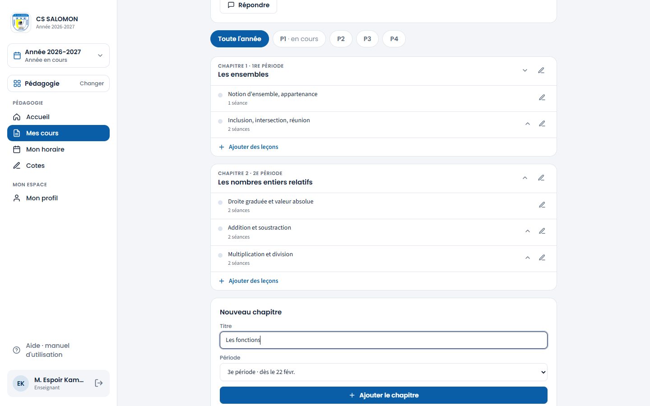The width and height of the screenshot is (650, 406).
Task: Edit lesson Multiplication et division
Action: click(x=542, y=258)
